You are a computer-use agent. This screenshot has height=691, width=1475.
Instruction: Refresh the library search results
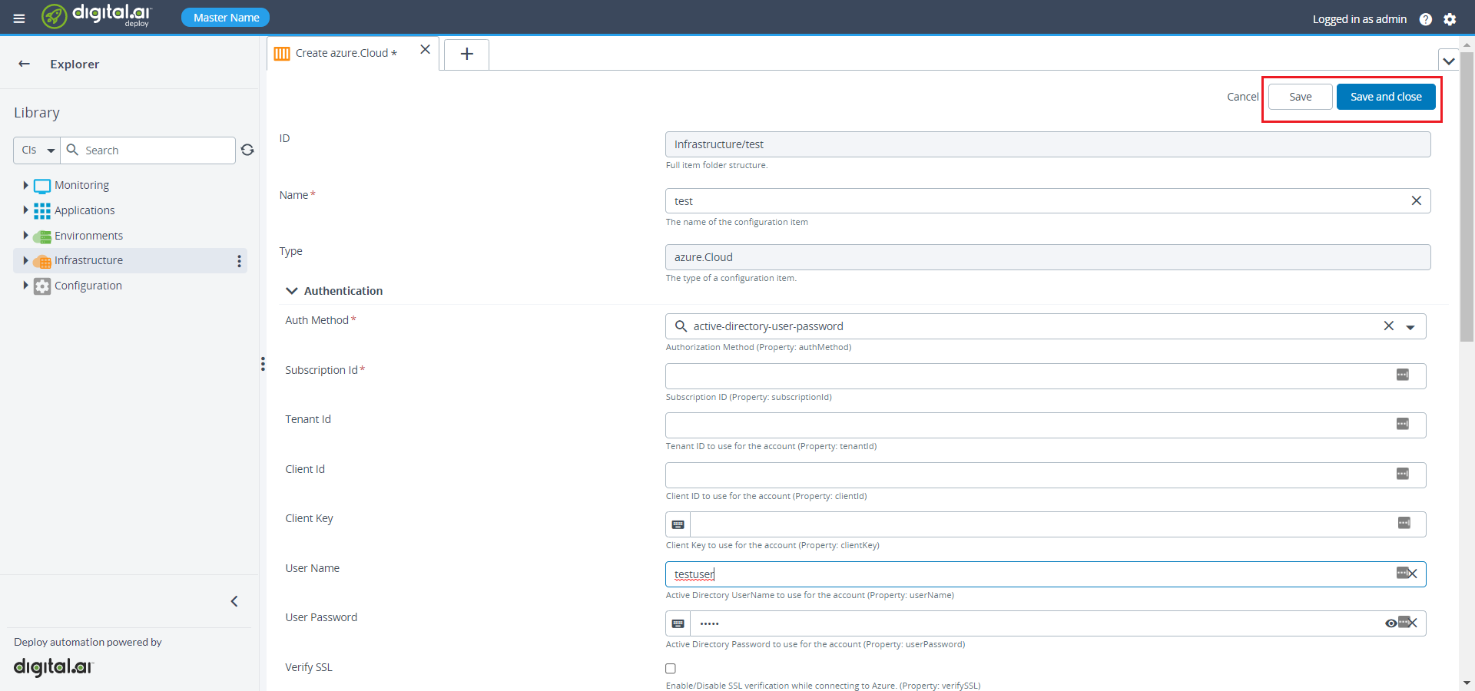click(x=247, y=150)
